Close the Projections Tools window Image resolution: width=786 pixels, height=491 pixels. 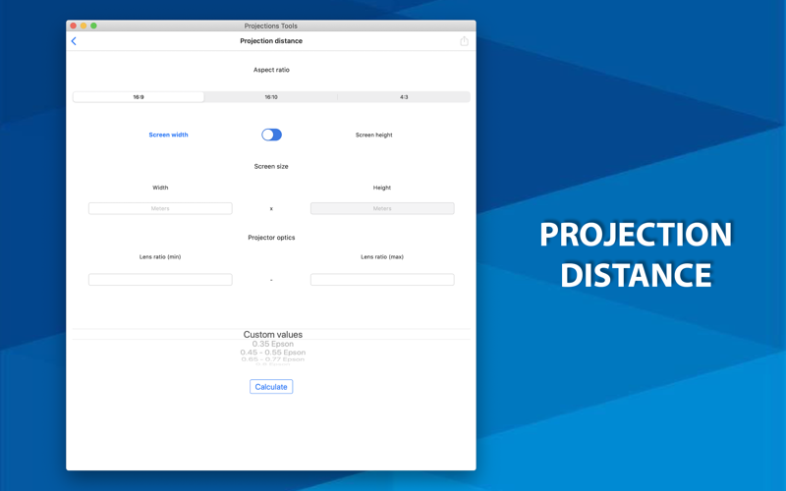[73, 26]
